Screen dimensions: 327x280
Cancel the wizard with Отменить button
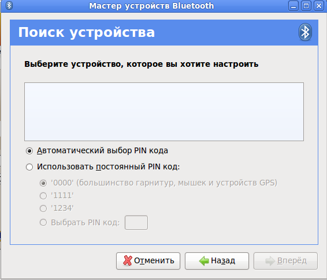coord(148,261)
